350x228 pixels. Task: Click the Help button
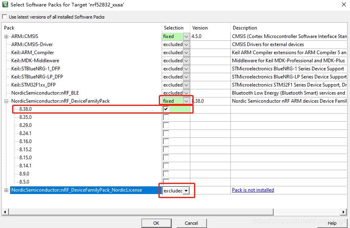332,223
